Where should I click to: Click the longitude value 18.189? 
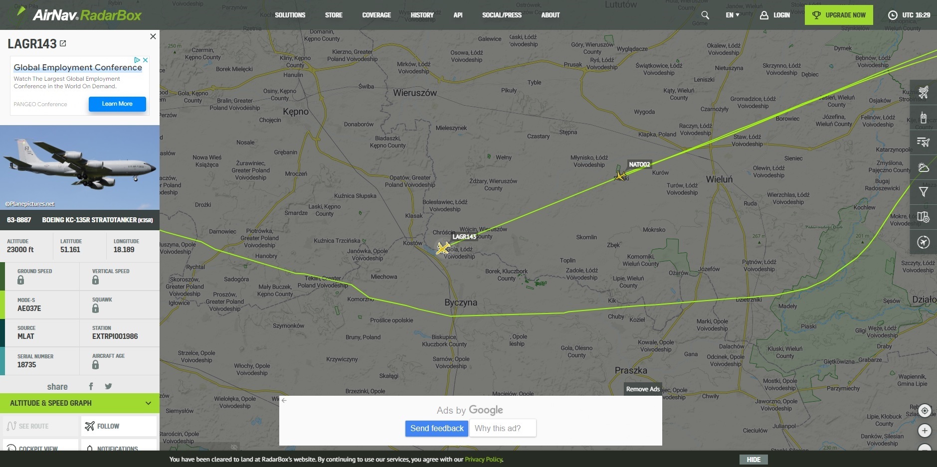coord(124,250)
